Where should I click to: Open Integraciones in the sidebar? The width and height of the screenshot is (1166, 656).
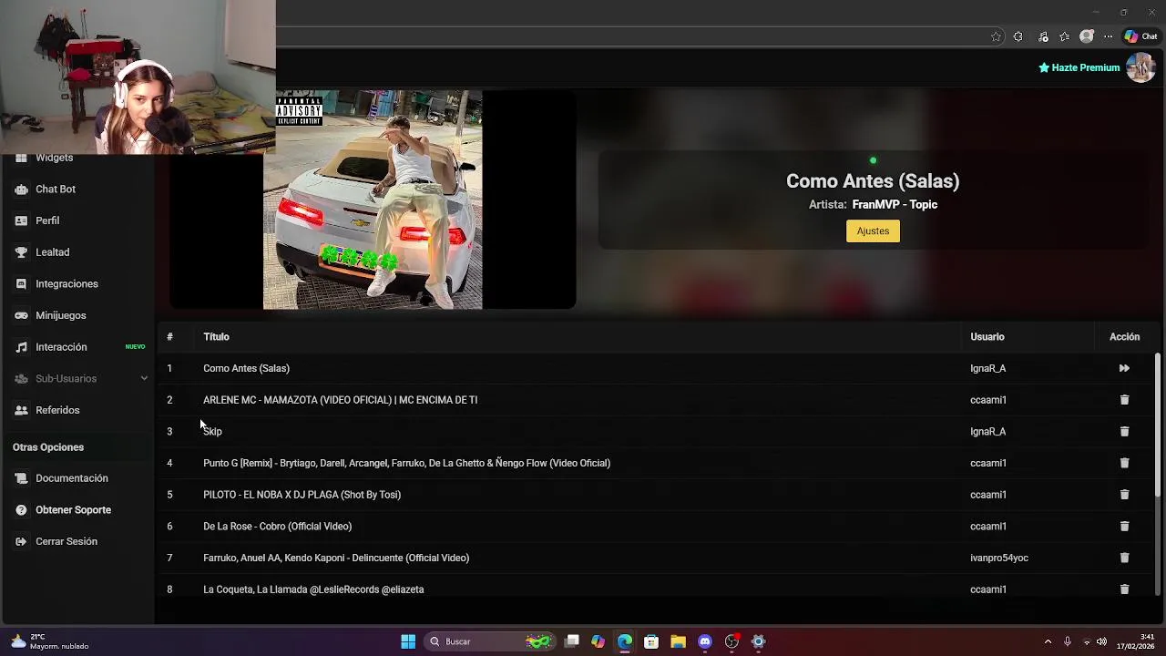[x=66, y=283]
